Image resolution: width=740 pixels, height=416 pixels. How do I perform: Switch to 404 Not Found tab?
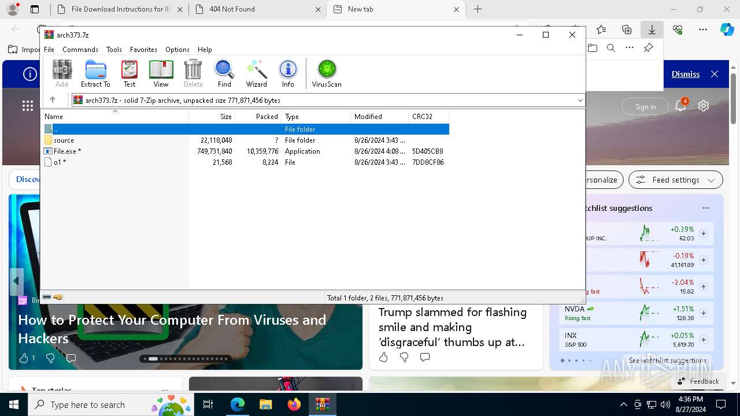258,9
